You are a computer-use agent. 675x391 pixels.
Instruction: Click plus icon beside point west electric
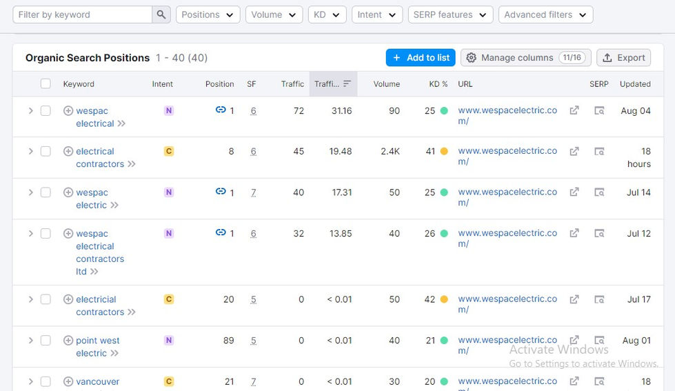tap(68, 341)
